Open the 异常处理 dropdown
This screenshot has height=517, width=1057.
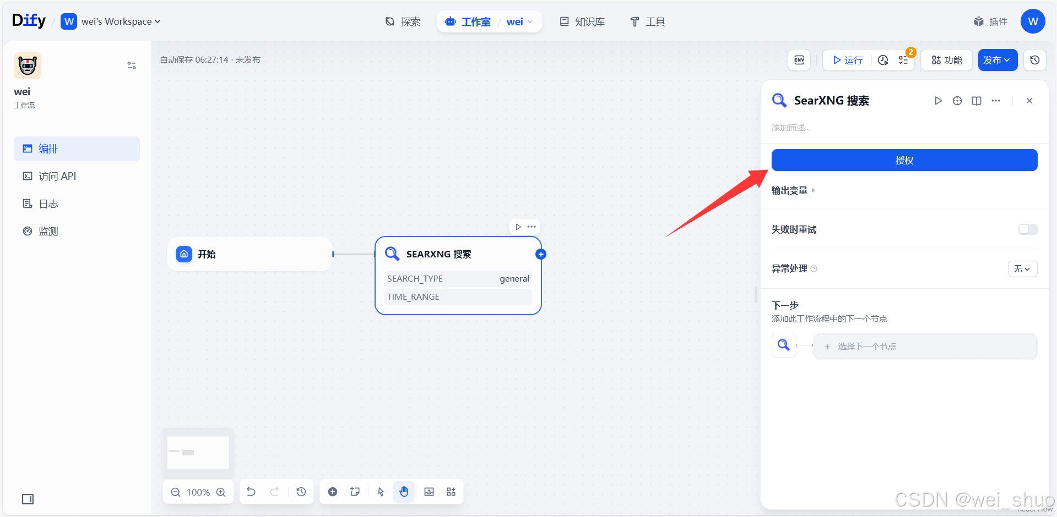pos(1022,268)
